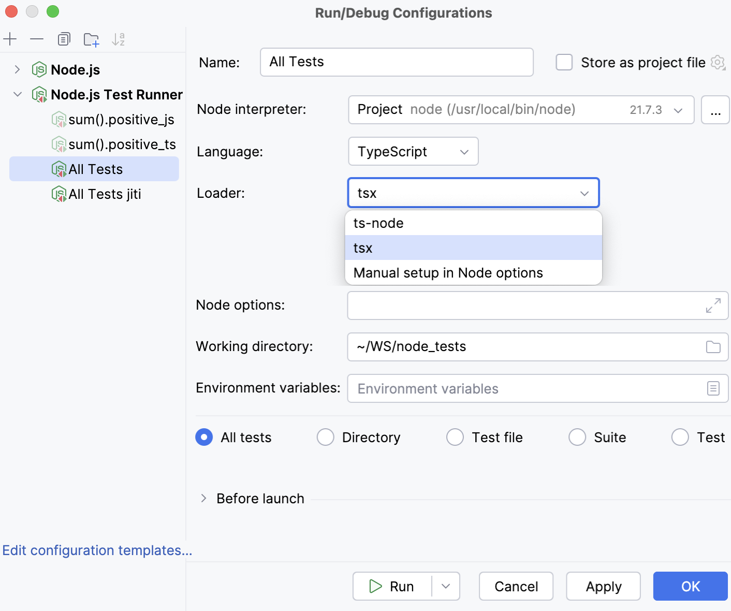Open the Node interpreter dropdown
731x611 pixels.
tap(678, 110)
